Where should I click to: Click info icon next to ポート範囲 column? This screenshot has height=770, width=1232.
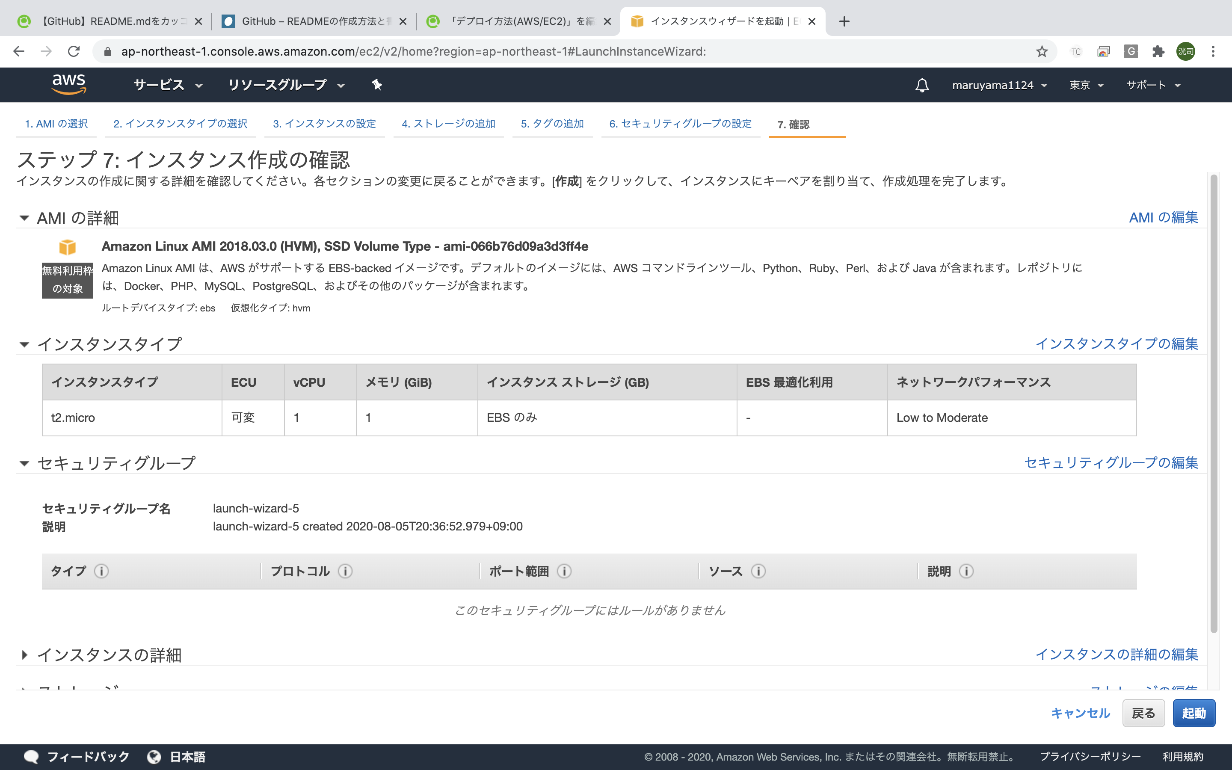tap(564, 572)
